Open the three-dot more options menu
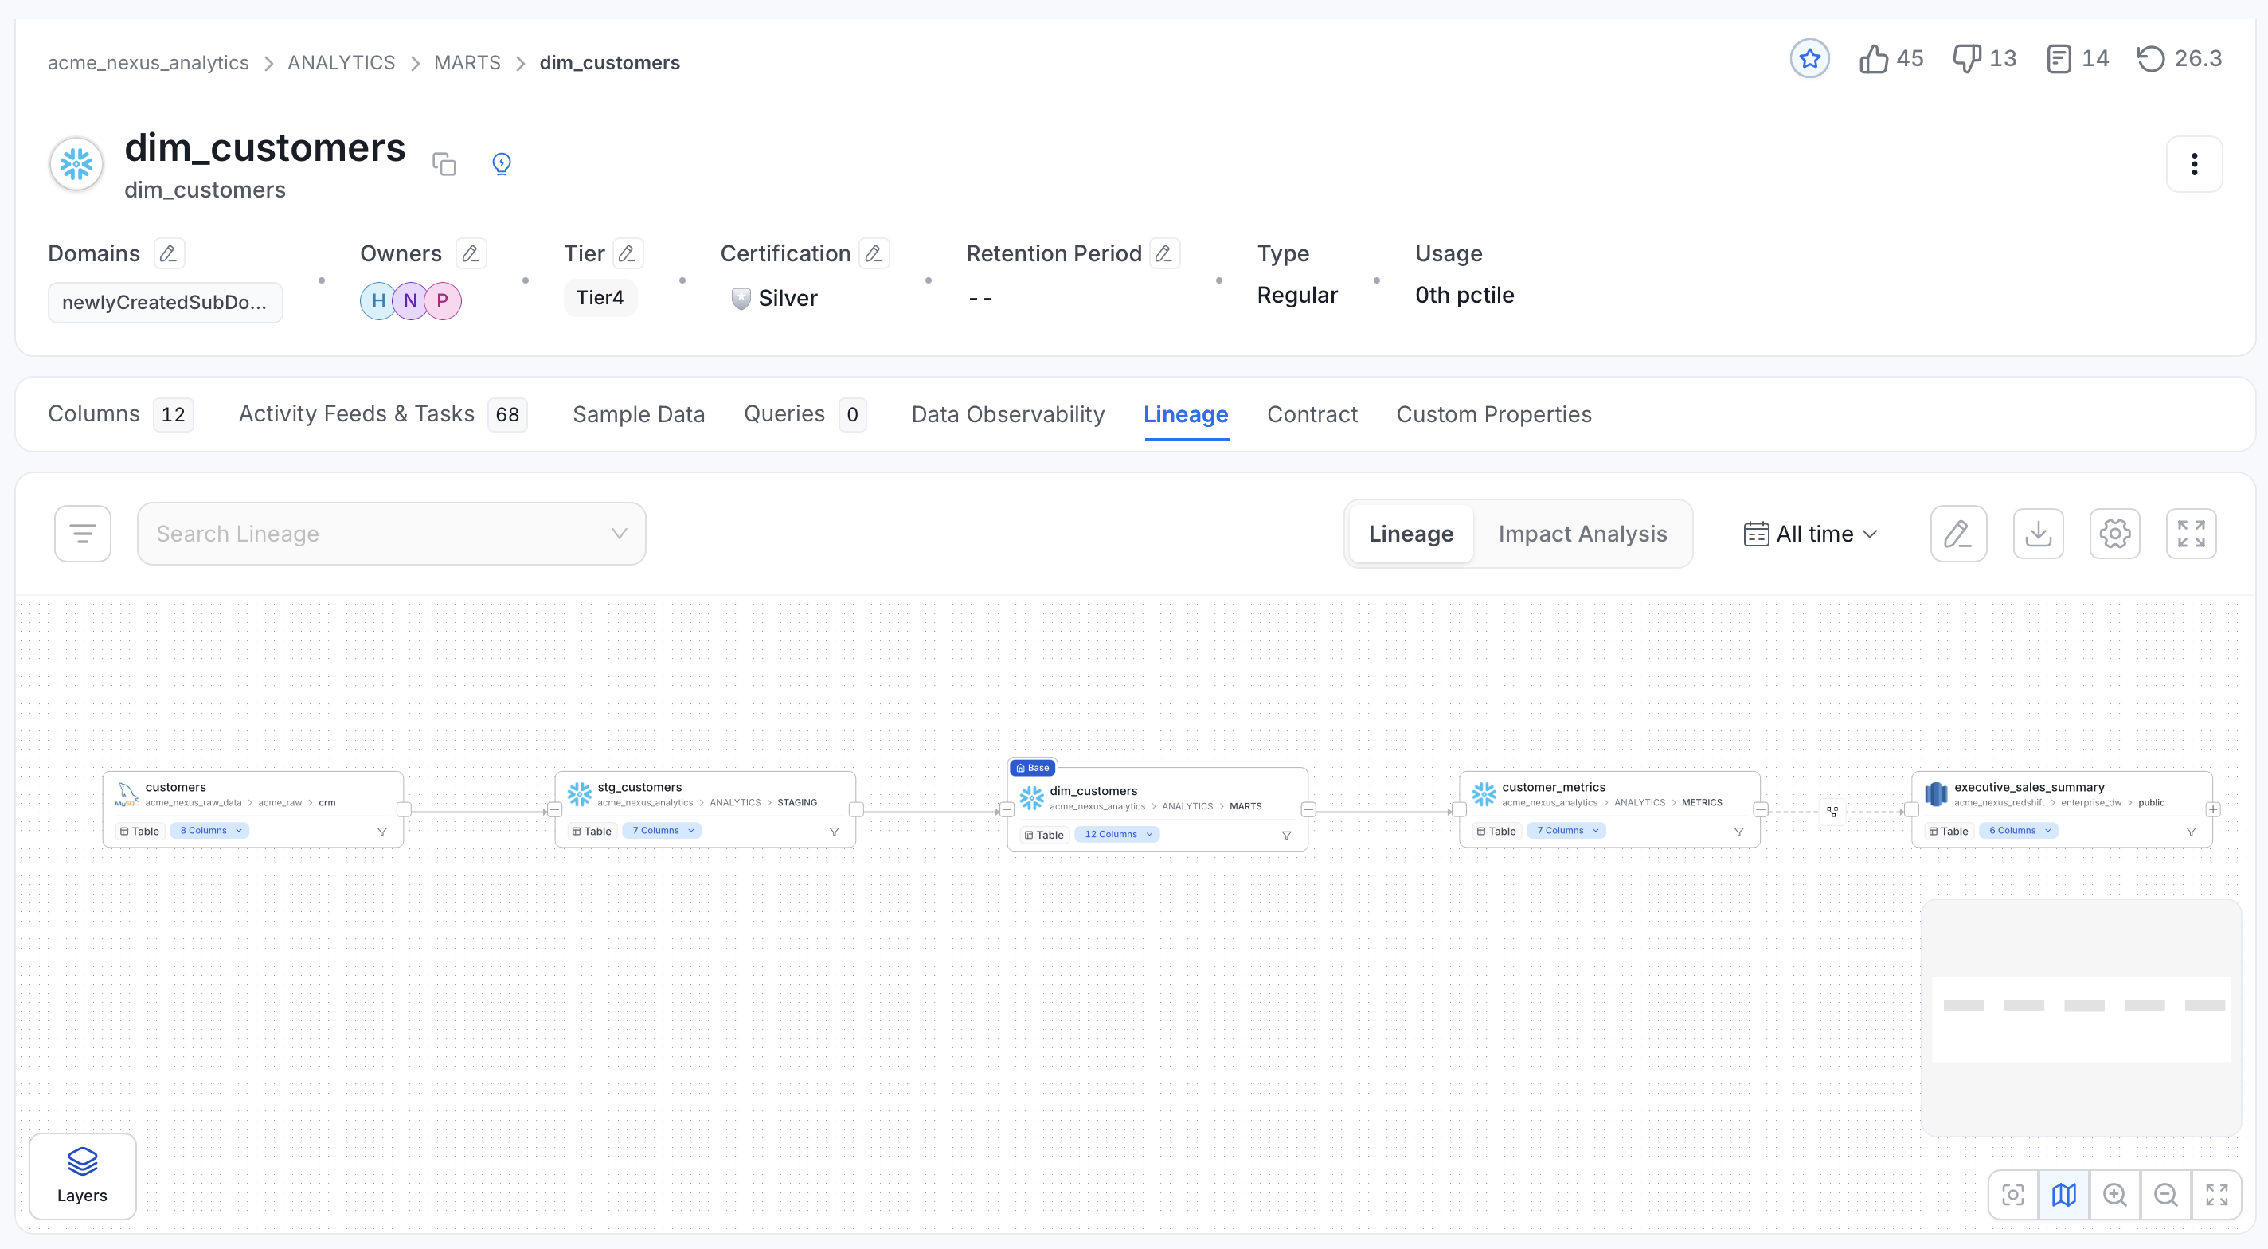The width and height of the screenshot is (2268, 1249). pyautogui.click(x=2193, y=164)
